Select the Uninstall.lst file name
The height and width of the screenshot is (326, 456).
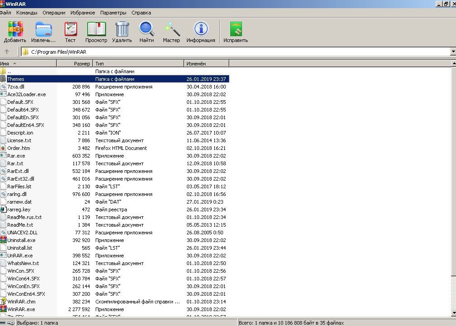click(x=20, y=248)
